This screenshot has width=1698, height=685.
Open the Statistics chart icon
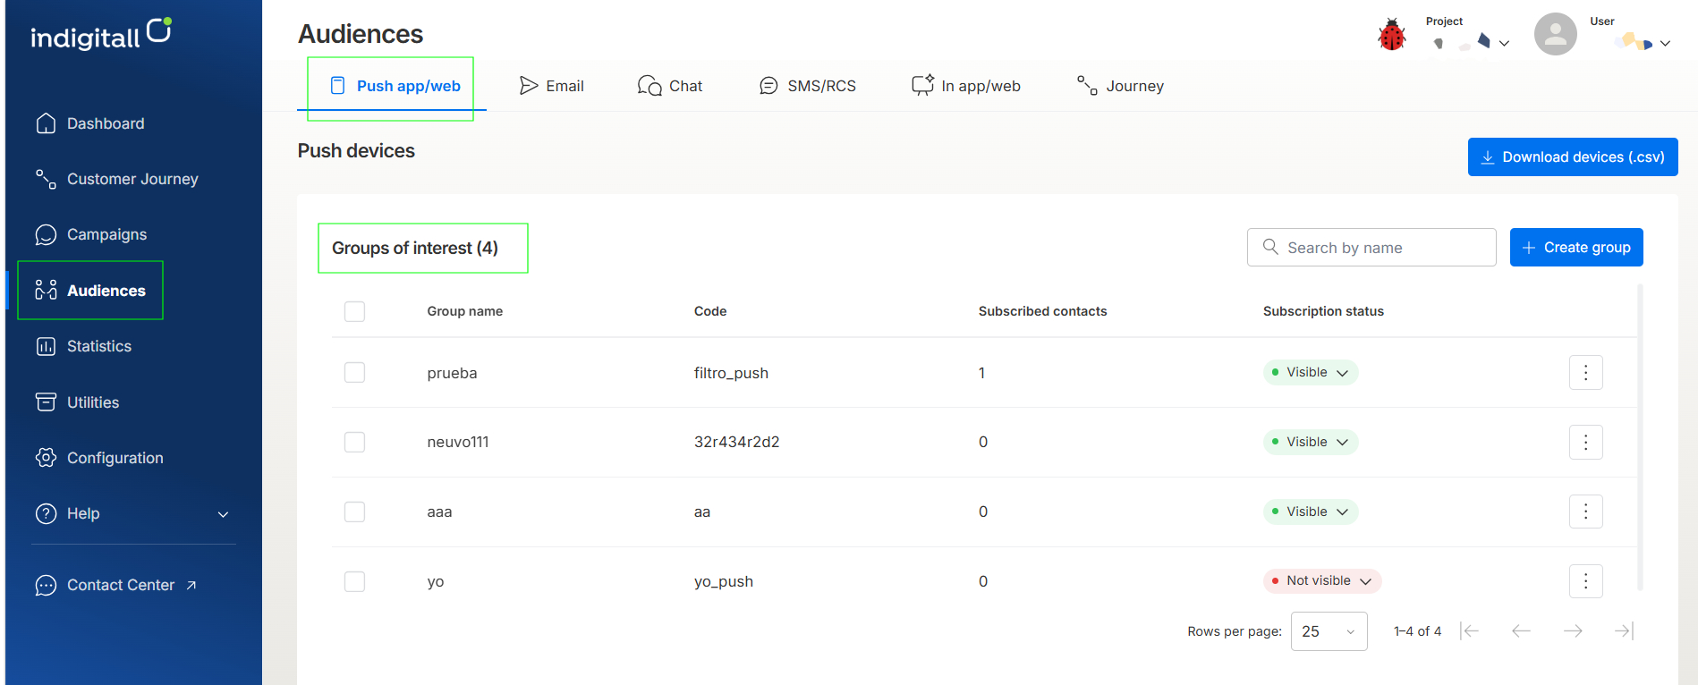click(x=46, y=346)
